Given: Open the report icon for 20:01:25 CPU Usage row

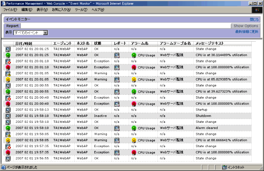Looking at the screenshot, I should (x=116, y=55).
